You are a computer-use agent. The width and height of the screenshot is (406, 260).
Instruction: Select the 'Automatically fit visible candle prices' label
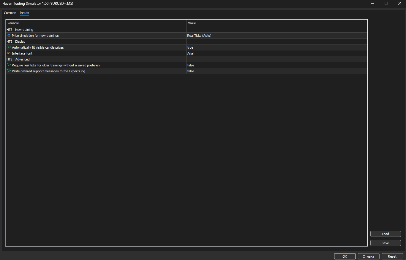click(38, 47)
